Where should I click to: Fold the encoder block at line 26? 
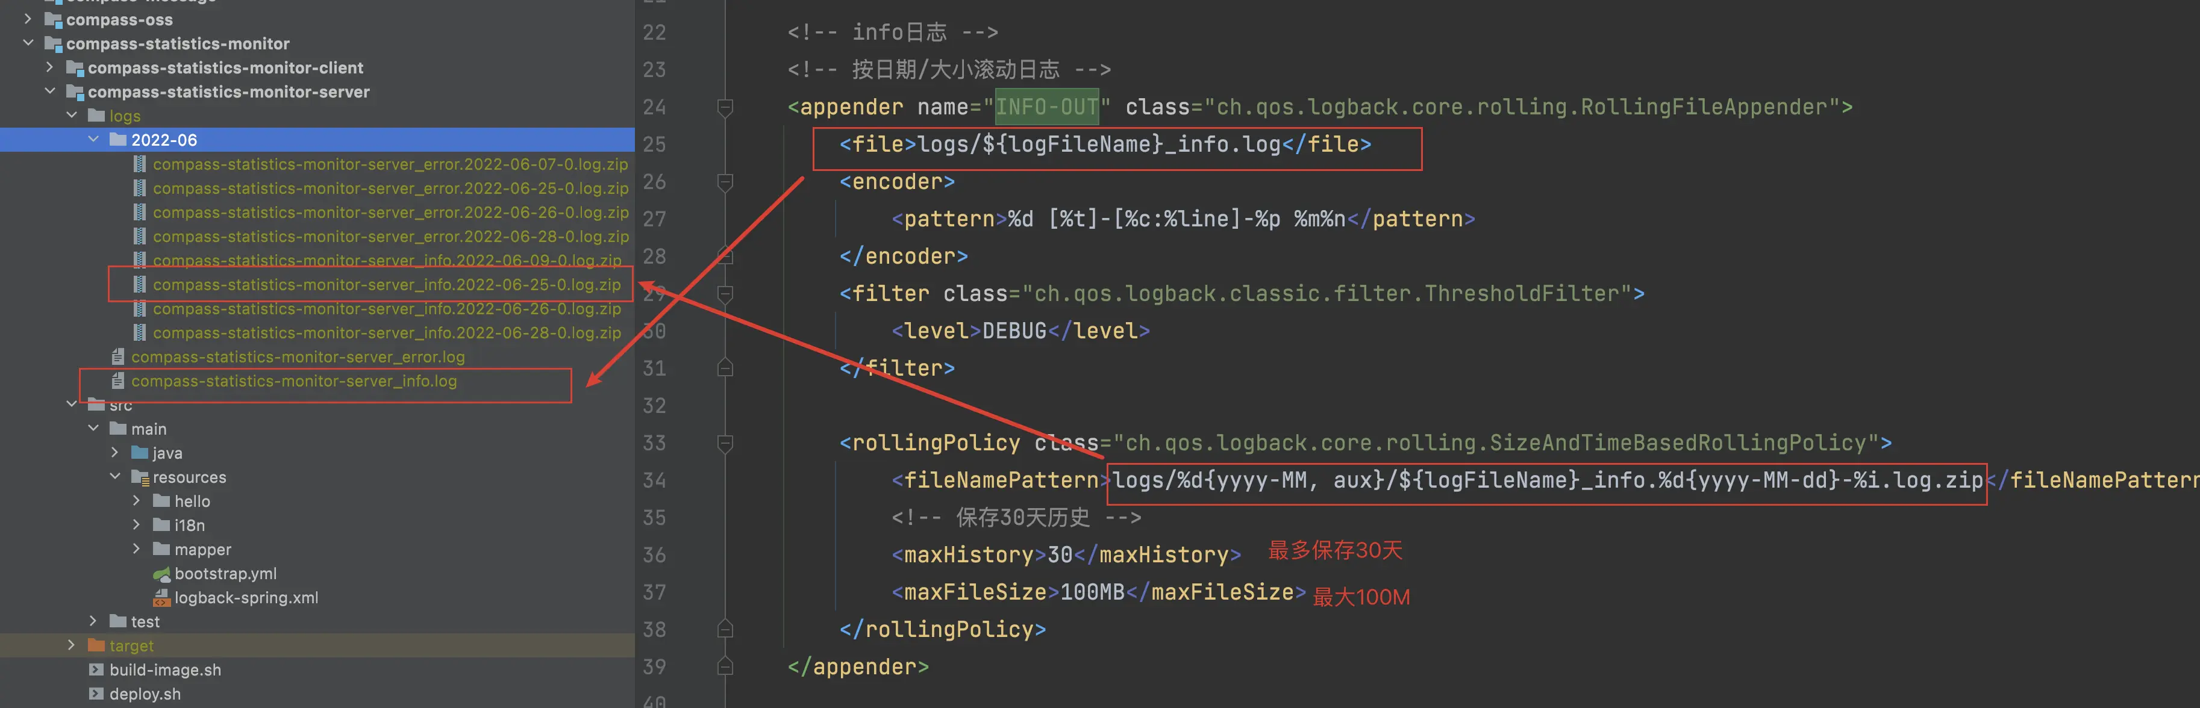click(x=725, y=182)
